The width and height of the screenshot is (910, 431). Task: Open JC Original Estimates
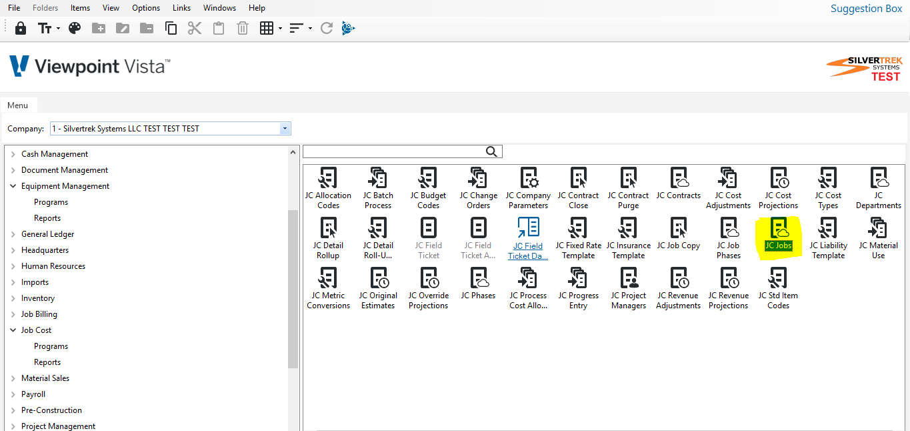[378, 288]
